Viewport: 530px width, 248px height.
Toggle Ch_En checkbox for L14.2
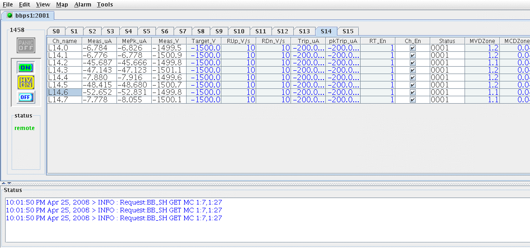click(413, 63)
